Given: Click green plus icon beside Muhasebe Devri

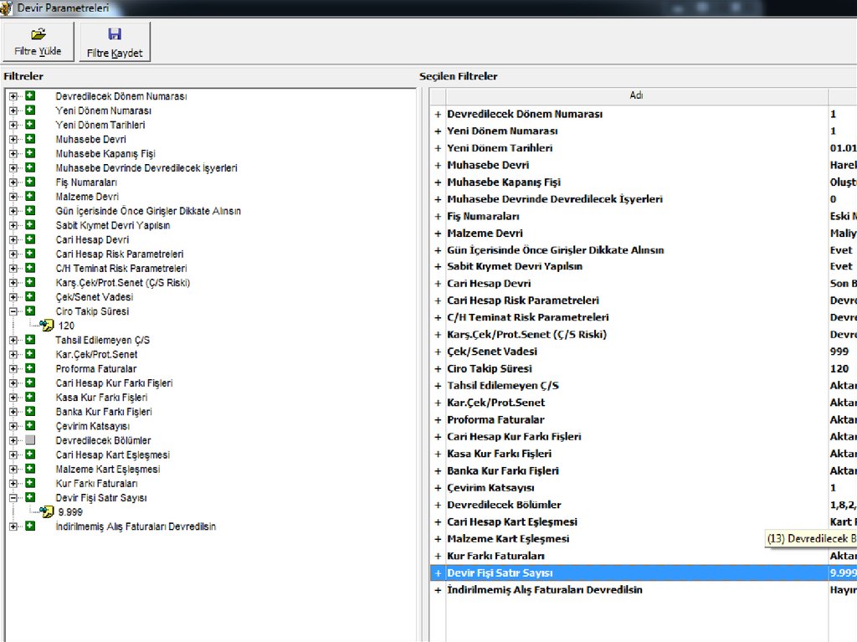Looking at the screenshot, I should [30, 139].
